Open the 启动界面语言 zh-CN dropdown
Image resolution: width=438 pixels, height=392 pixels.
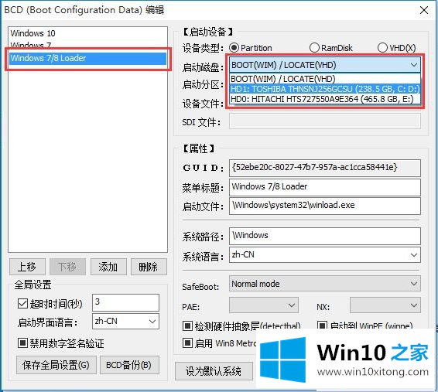125,321
